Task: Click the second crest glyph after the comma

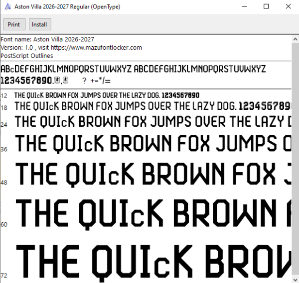Action: (65, 80)
